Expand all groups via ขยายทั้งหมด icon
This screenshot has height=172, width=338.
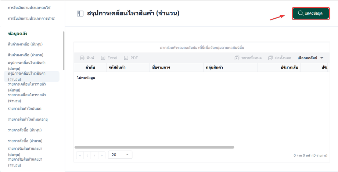tap(237, 58)
